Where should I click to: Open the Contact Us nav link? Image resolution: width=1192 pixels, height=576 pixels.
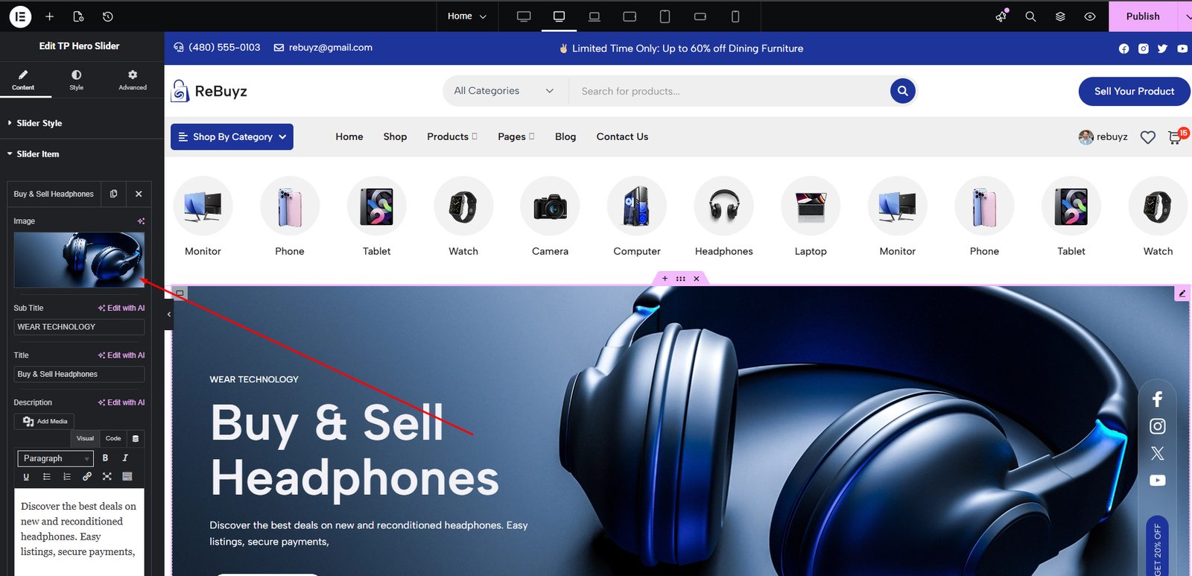[x=622, y=137]
